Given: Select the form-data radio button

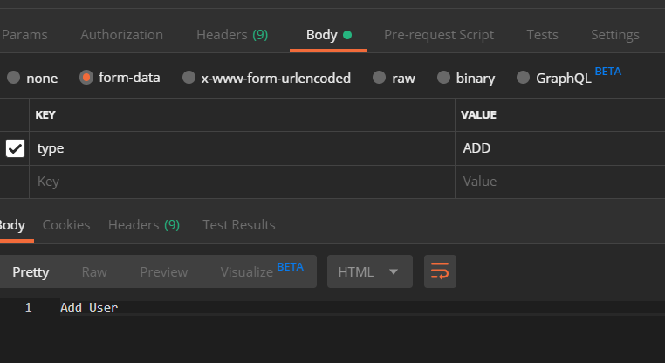Looking at the screenshot, I should click(86, 78).
